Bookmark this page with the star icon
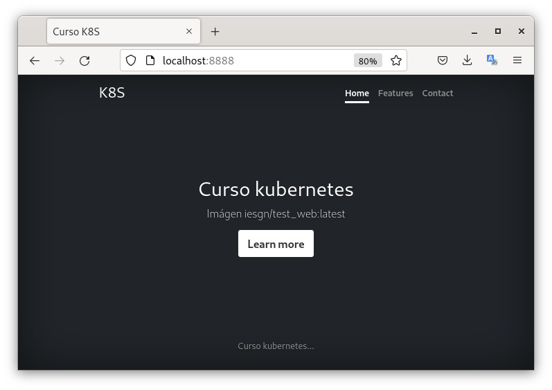 coord(395,61)
